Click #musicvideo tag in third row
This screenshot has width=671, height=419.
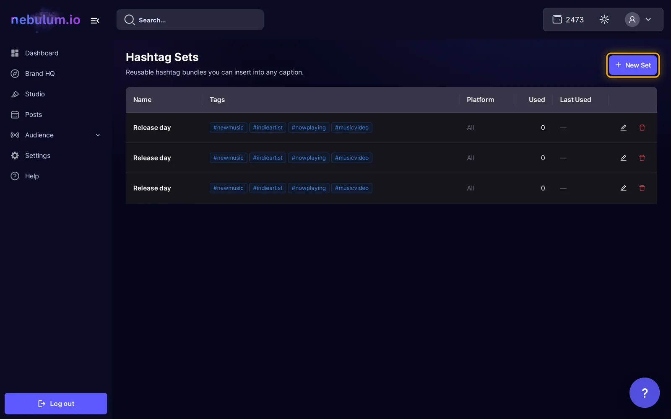[x=352, y=188]
